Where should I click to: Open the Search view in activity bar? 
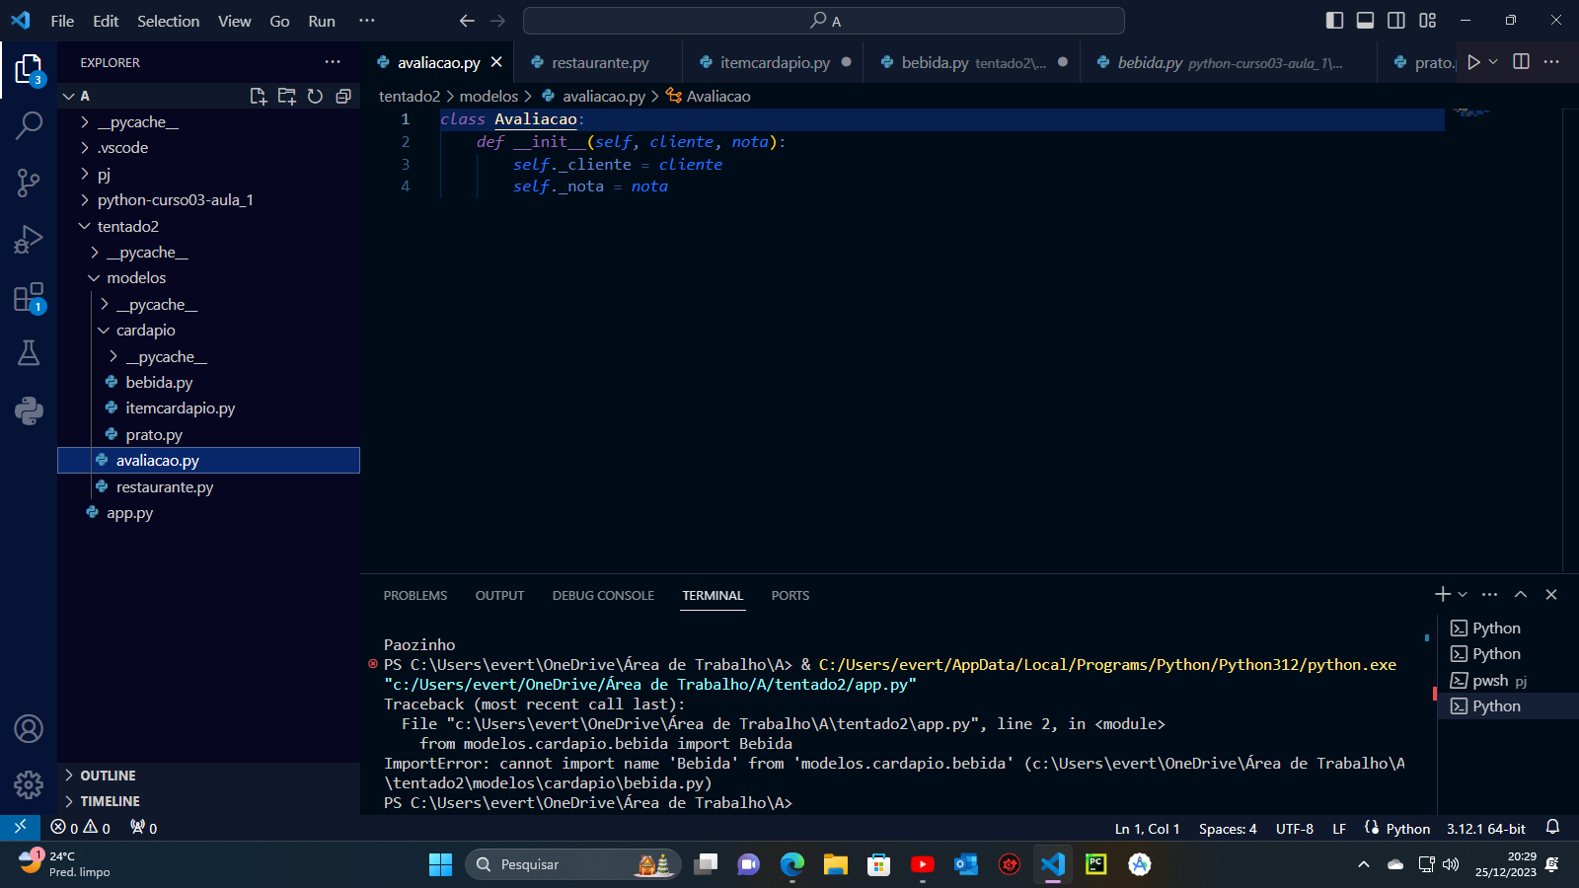point(29,125)
